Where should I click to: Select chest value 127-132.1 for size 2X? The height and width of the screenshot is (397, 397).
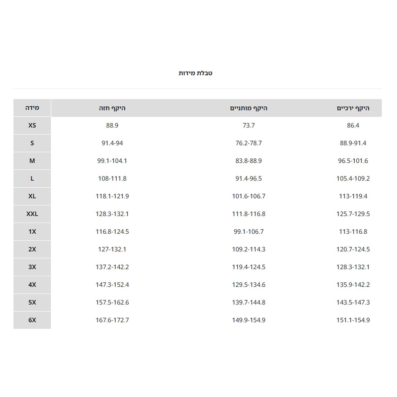tap(112, 249)
